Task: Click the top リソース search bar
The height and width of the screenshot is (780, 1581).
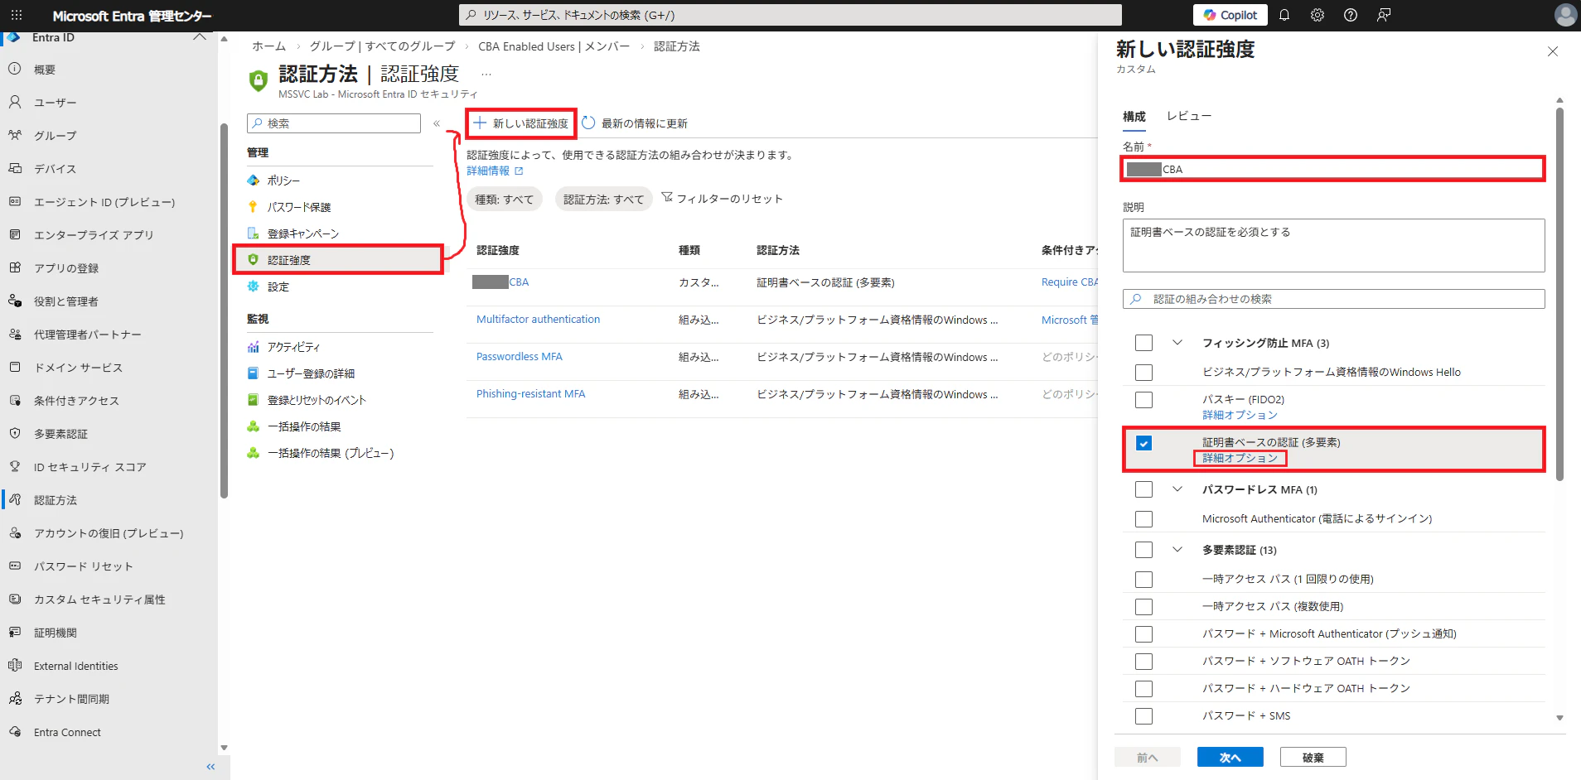Action: pos(790,15)
